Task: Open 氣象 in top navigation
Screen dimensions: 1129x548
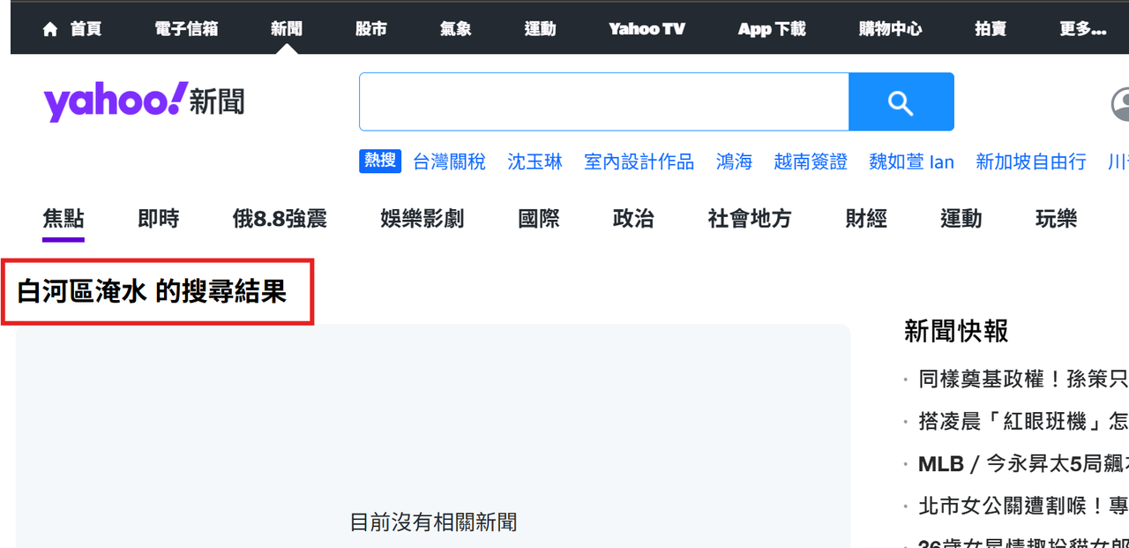Action: tap(456, 29)
